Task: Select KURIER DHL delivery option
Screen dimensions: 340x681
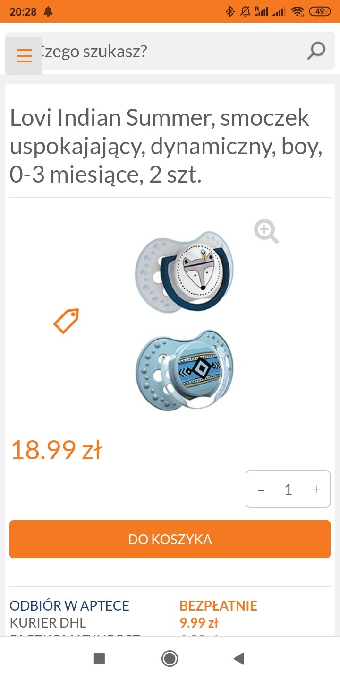Action: [48, 622]
